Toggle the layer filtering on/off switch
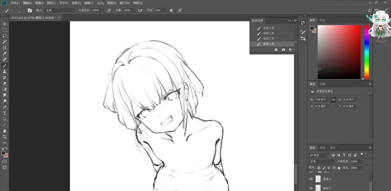This screenshot has height=191, width=391. pyautogui.click(x=362, y=154)
